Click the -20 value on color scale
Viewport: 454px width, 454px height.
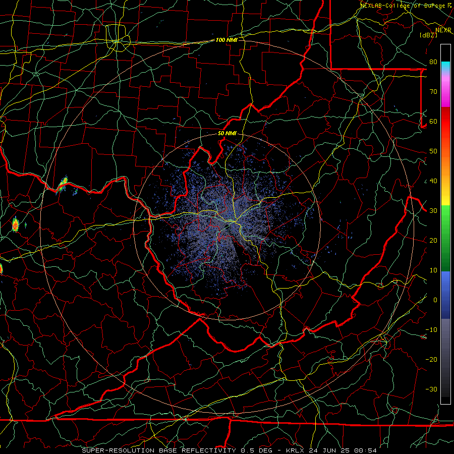pos(431,360)
